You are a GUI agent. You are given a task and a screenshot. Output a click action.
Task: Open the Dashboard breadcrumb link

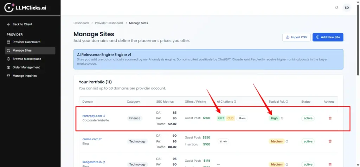81,23
